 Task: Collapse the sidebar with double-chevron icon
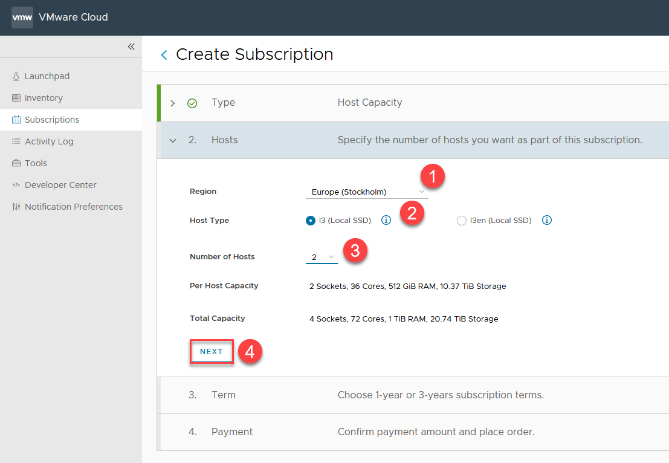click(131, 47)
